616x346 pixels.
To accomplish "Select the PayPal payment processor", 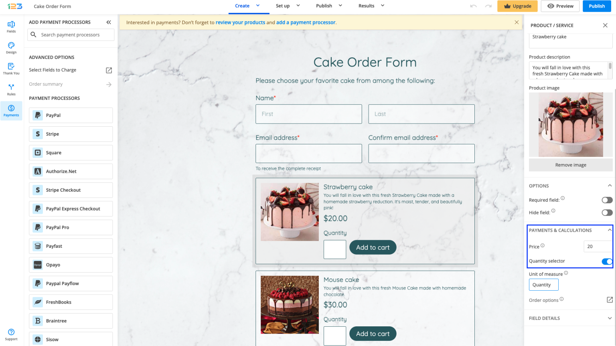I will click(71, 115).
